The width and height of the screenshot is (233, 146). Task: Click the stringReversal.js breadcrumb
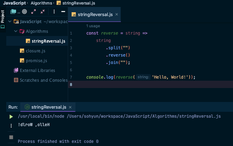tap(79, 3)
